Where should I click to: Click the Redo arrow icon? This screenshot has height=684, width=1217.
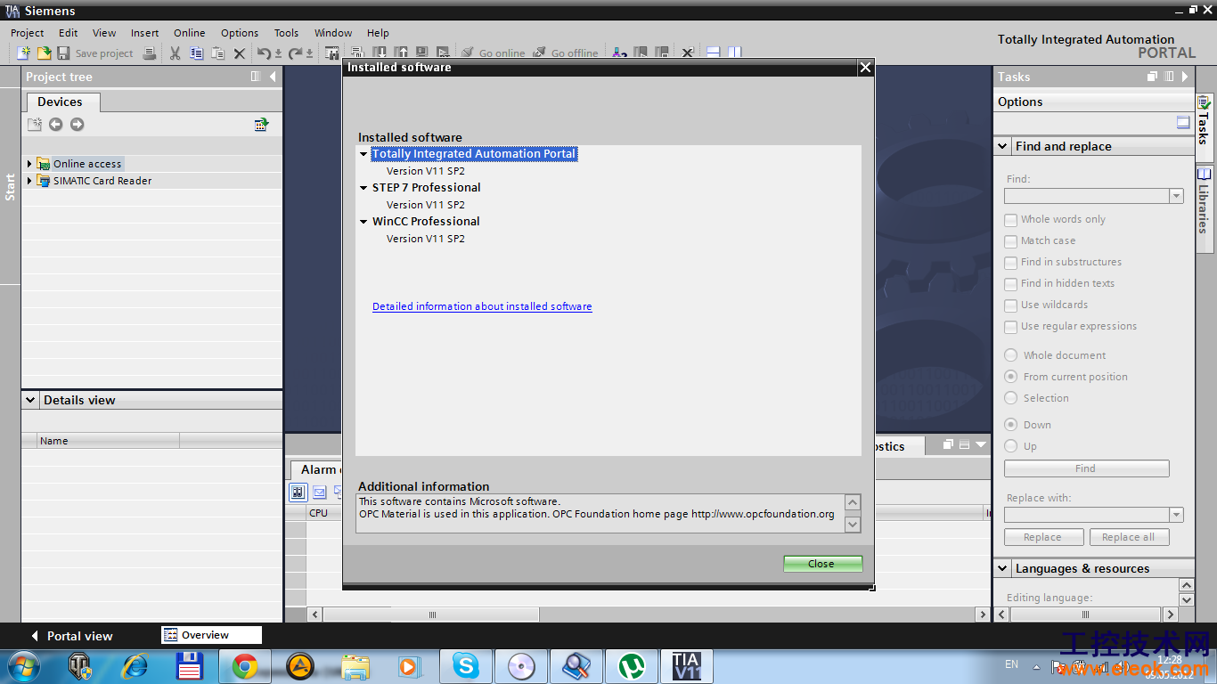[x=295, y=53]
